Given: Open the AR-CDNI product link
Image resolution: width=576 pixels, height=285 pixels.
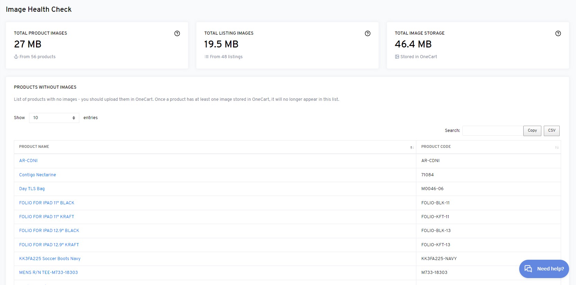Looking at the screenshot, I should coord(28,161).
